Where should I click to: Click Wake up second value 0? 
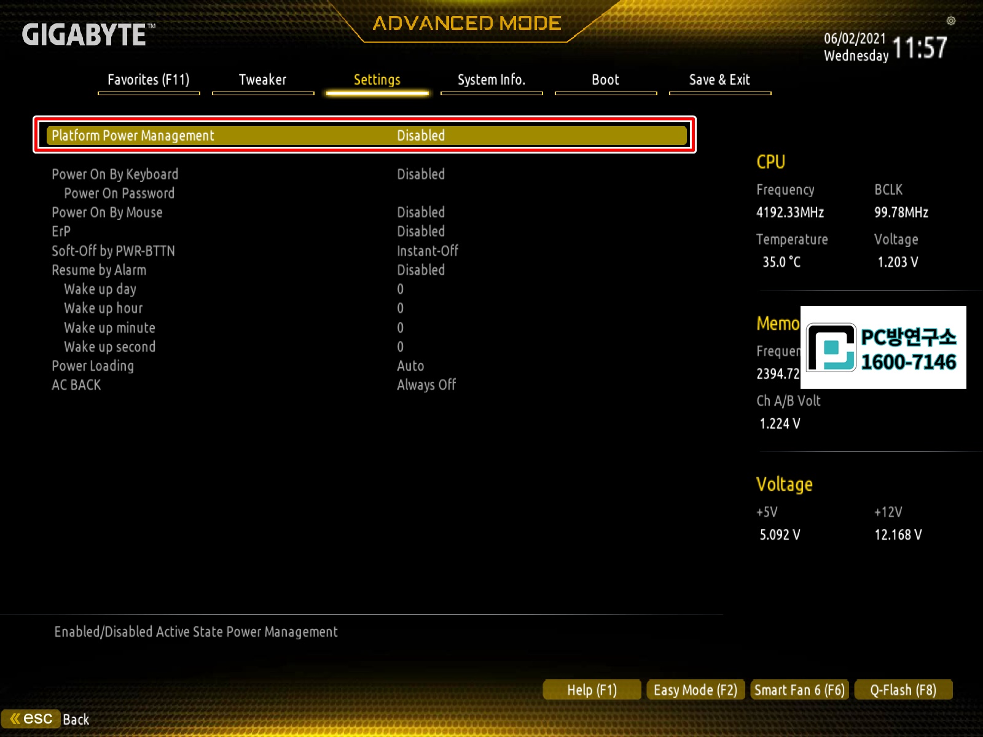pyautogui.click(x=401, y=347)
